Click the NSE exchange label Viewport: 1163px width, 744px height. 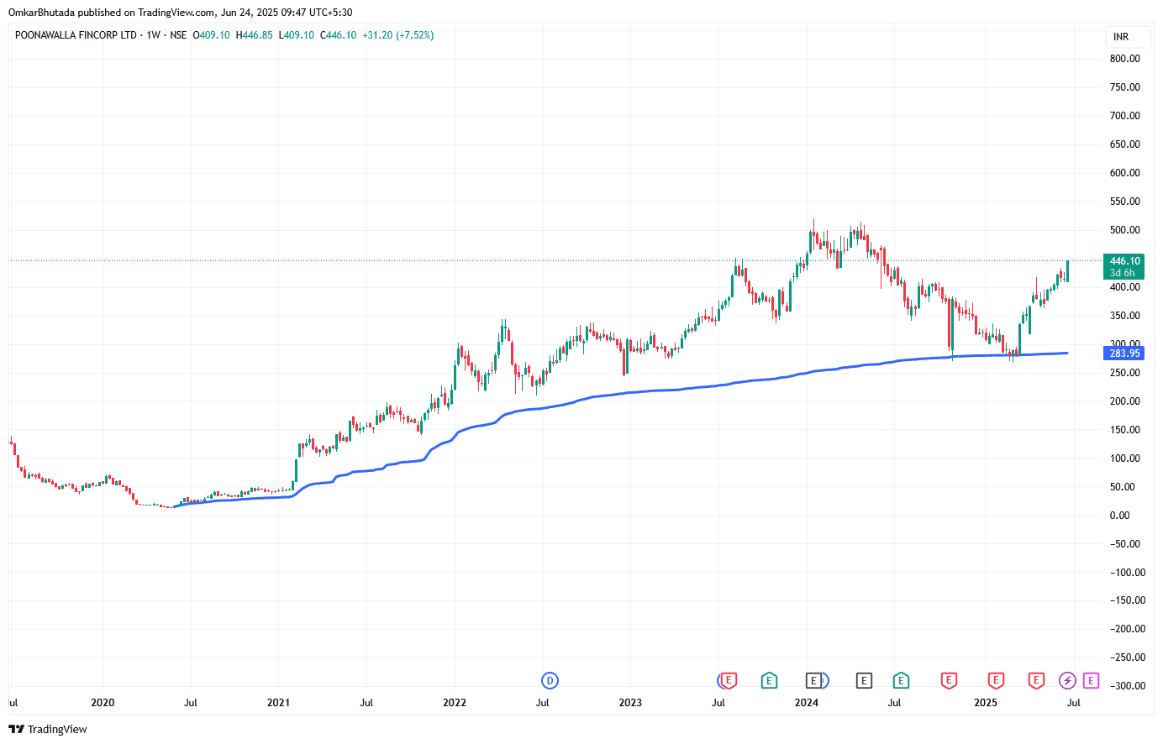point(178,35)
